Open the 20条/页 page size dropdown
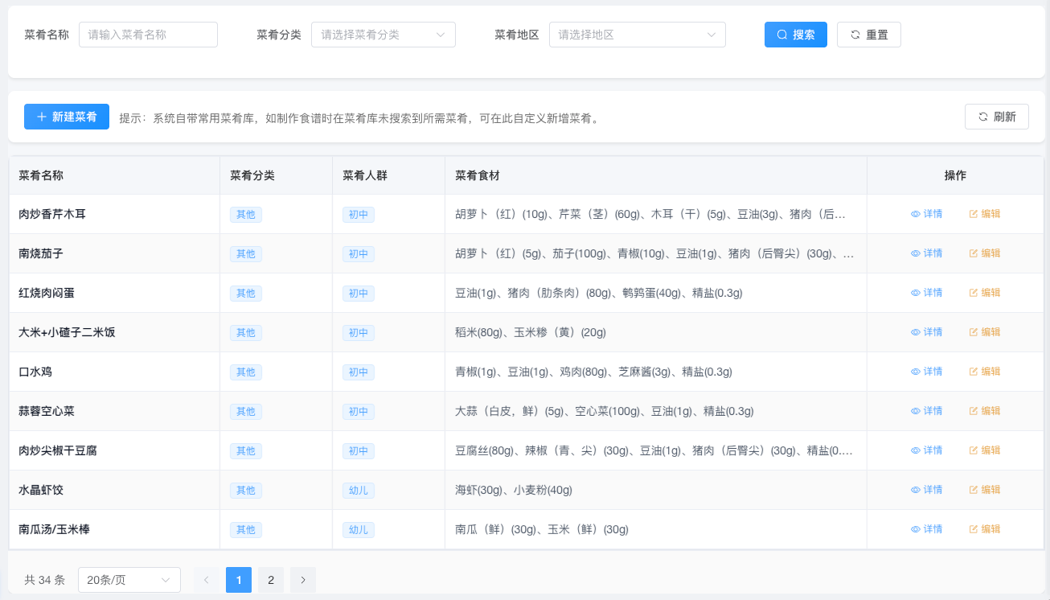The height and width of the screenshot is (600, 1050). (x=129, y=579)
